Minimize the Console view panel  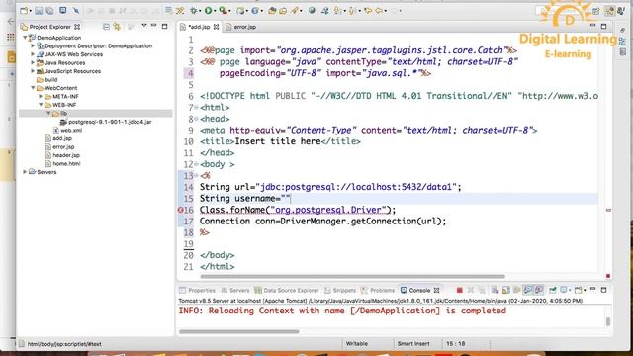coord(593,289)
